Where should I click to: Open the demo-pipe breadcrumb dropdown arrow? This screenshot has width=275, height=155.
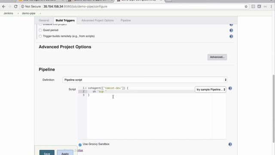40,13
